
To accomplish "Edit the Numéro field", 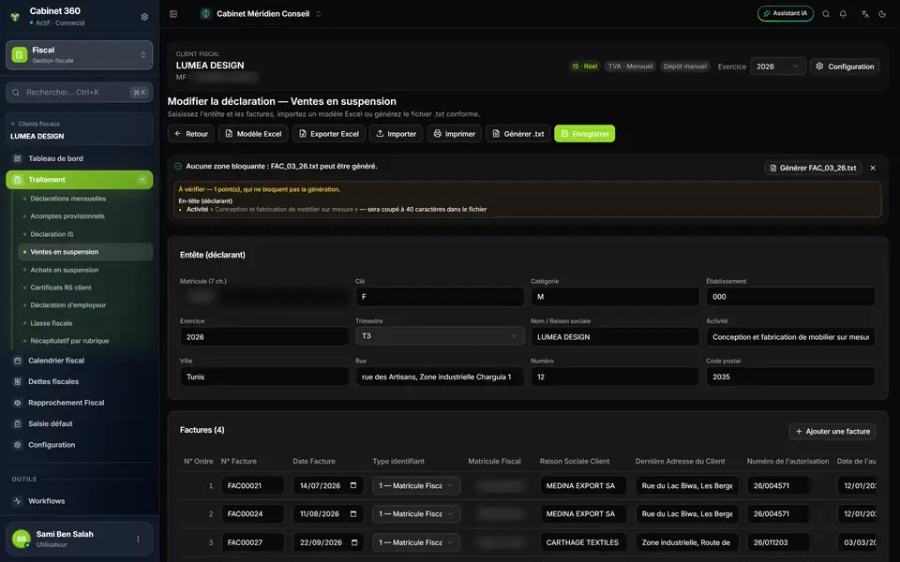I will click(615, 377).
